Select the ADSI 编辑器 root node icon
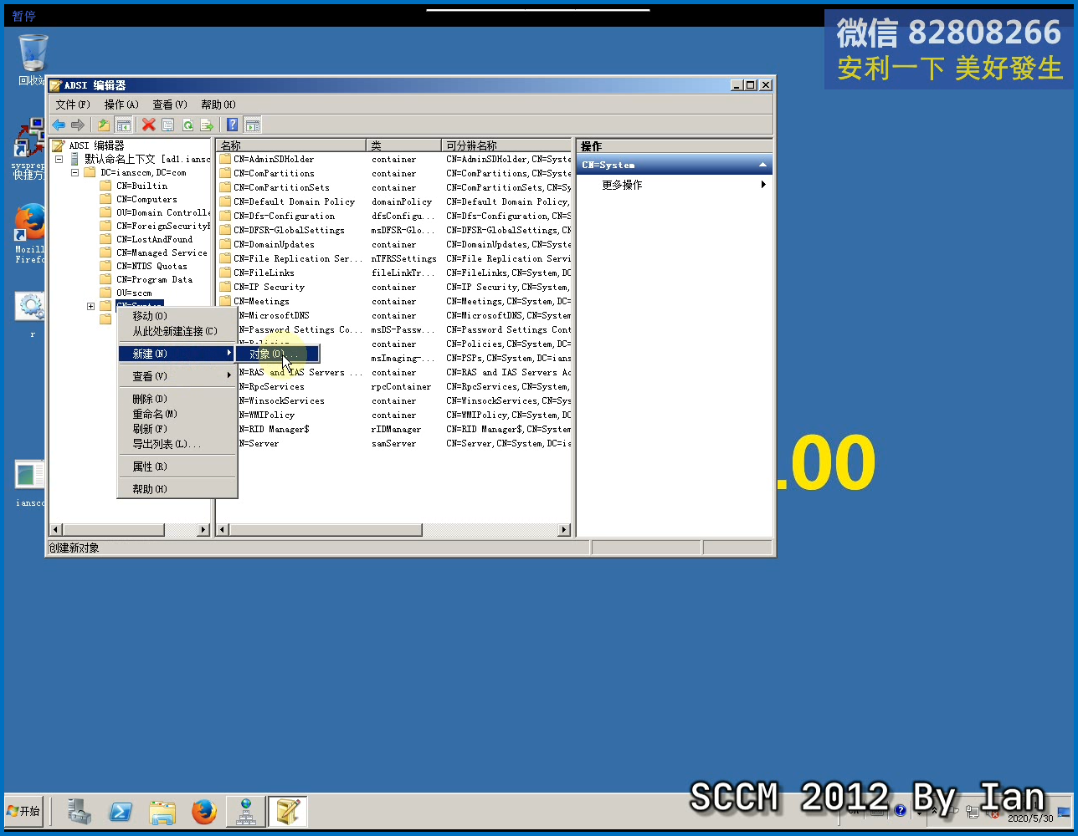 [59, 145]
